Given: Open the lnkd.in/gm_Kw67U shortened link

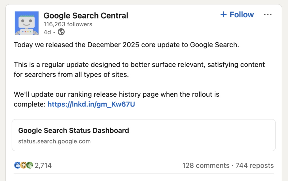Looking at the screenshot, I should point(91,104).
